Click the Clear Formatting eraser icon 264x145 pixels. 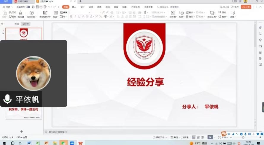[x=112, y=12]
